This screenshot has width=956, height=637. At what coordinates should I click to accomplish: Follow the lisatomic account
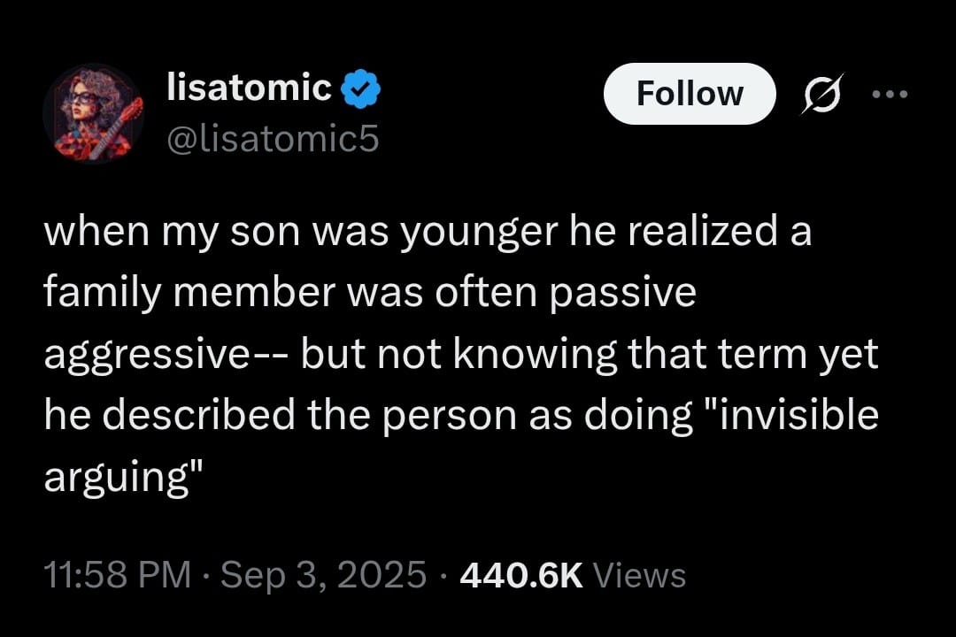click(x=690, y=94)
